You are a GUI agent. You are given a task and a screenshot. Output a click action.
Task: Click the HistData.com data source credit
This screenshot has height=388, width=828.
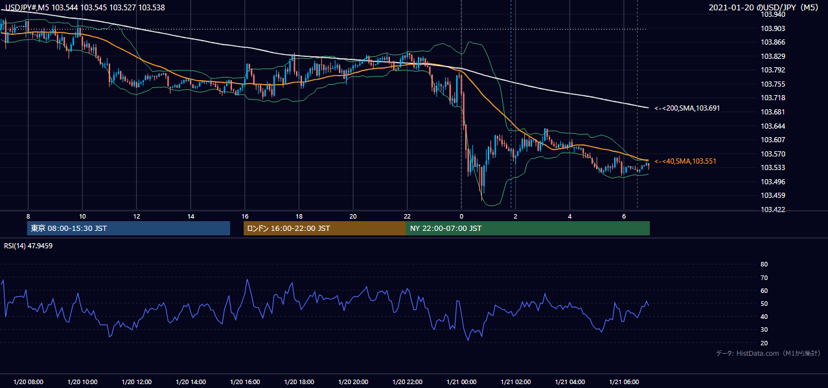point(768,353)
